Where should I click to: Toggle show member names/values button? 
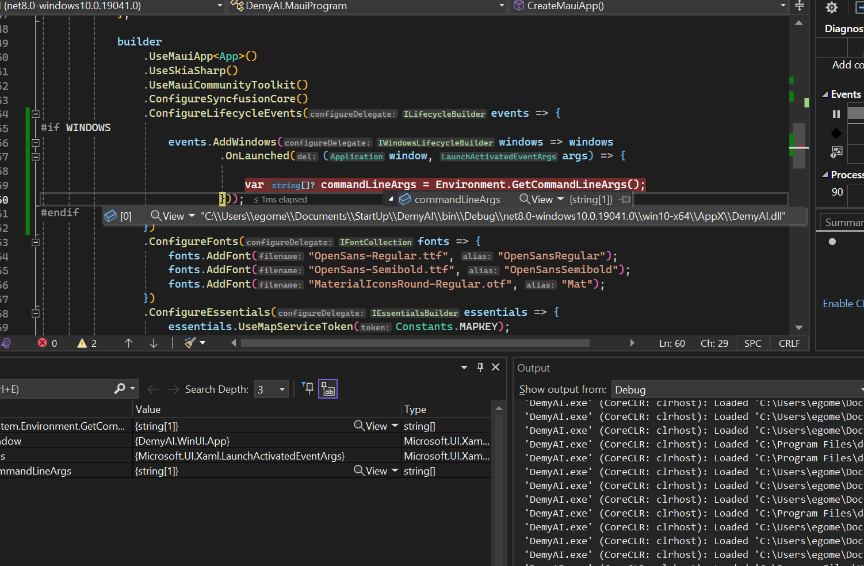(x=328, y=389)
